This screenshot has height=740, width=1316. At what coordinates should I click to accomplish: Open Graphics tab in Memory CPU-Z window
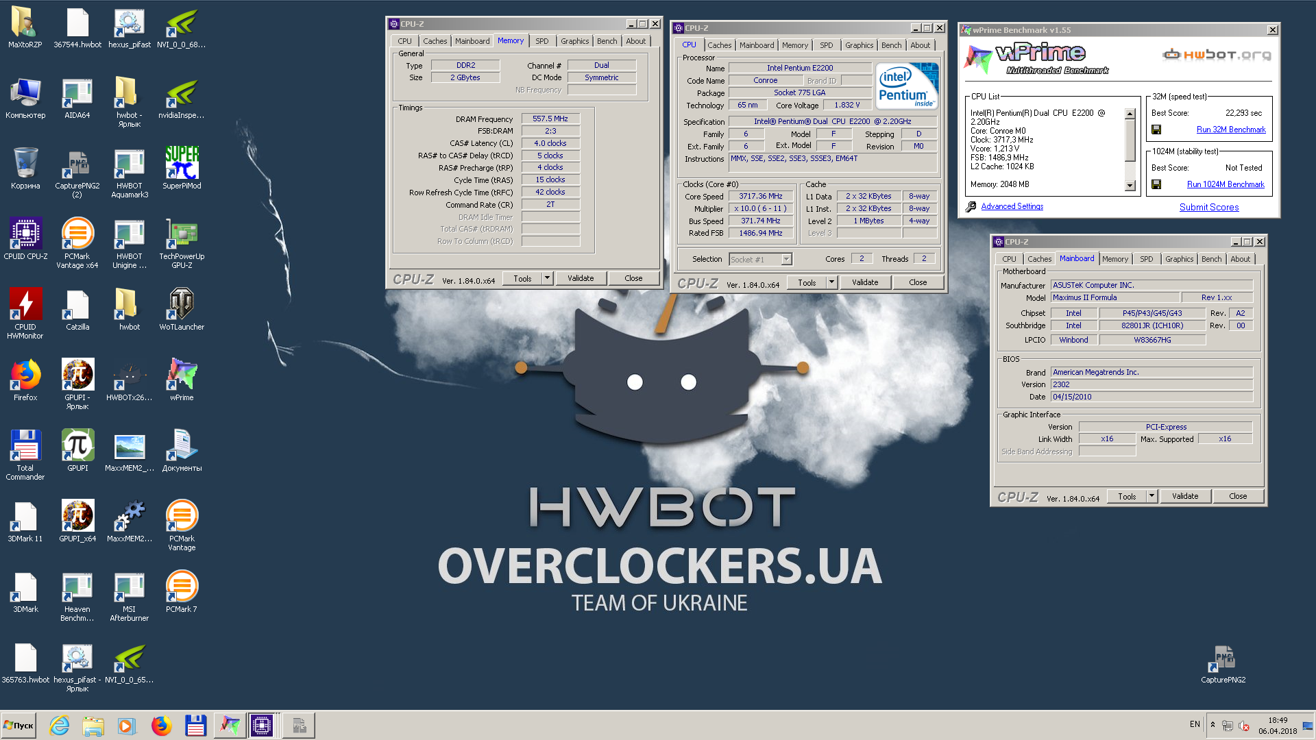574,41
